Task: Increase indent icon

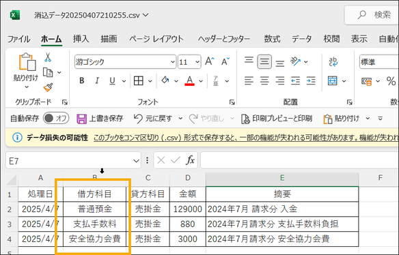Action: (x=311, y=80)
